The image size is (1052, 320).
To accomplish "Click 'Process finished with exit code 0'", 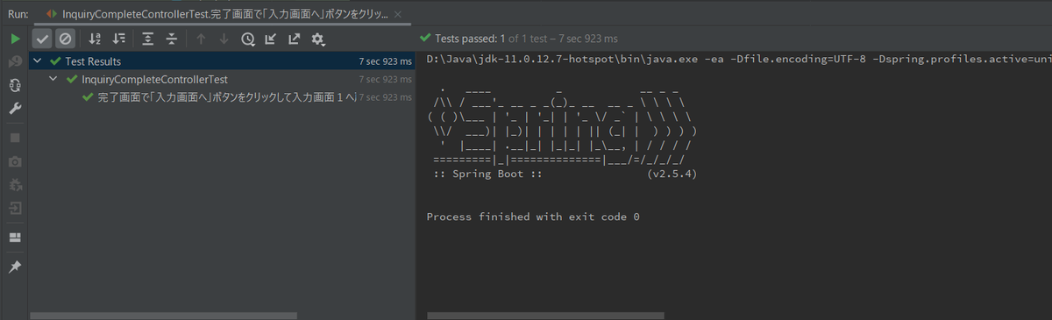I will (533, 217).
